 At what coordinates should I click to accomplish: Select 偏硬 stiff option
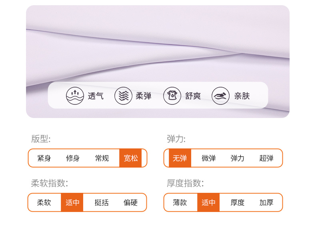tap(130, 202)
